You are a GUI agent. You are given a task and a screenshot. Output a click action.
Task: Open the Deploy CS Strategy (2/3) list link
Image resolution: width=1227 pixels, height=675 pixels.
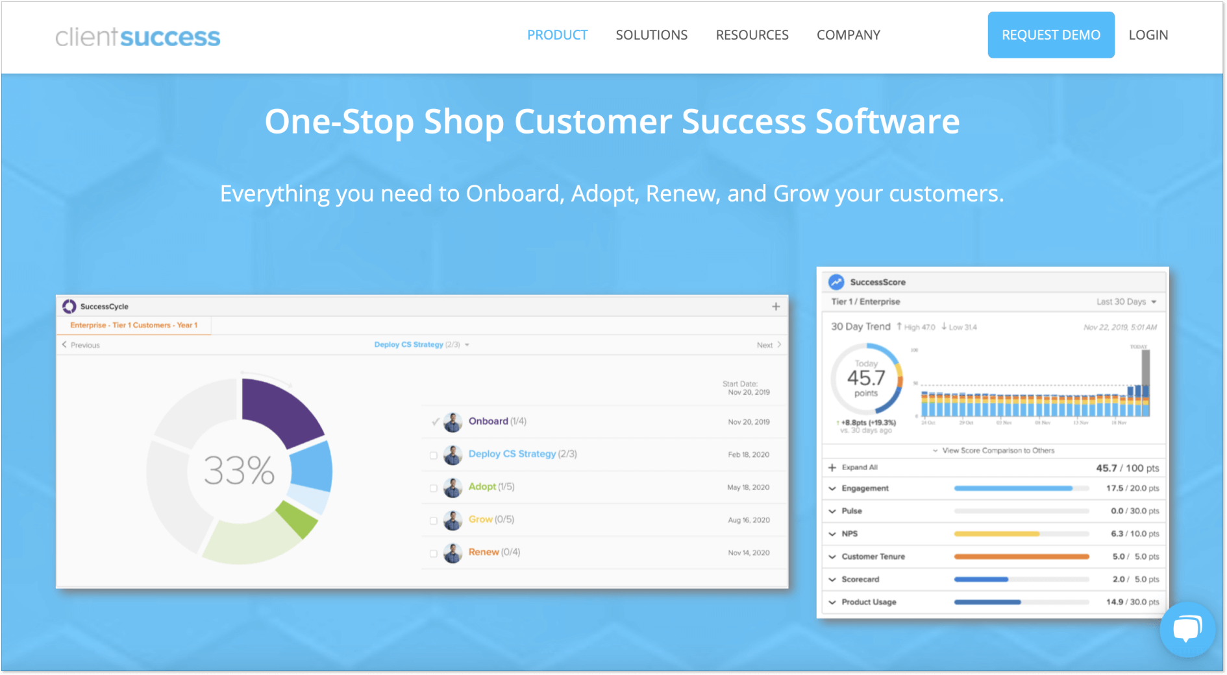tap(523, 454)
